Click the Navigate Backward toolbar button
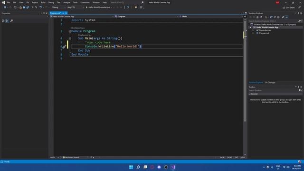Viewport: 304px width, 171px height. point(5,8)
